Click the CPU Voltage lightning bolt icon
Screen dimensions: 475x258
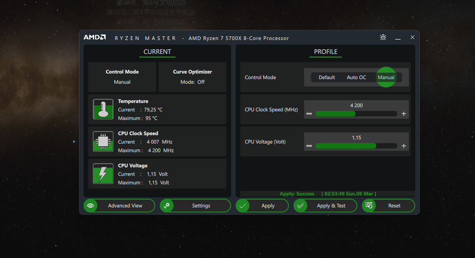(x=103, y=174)
